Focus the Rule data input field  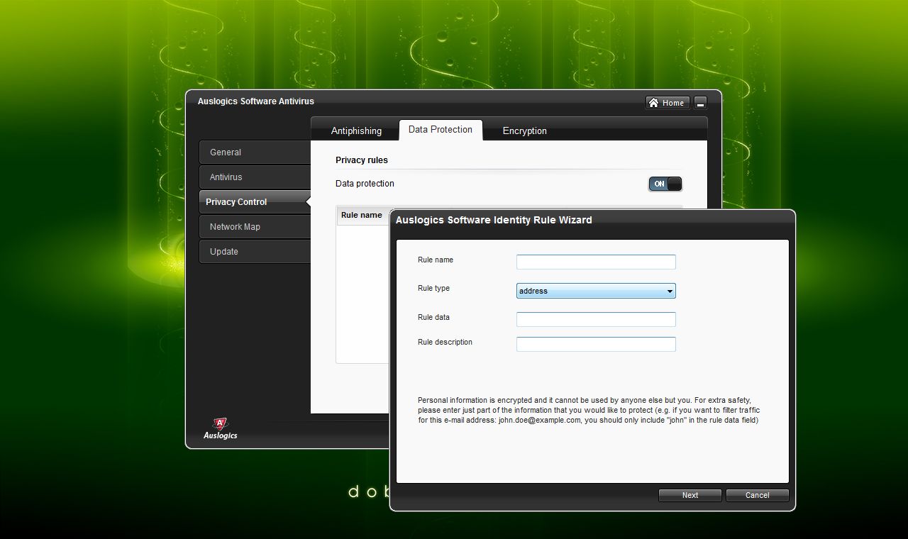pyautogui.click(x=596, y=319)
